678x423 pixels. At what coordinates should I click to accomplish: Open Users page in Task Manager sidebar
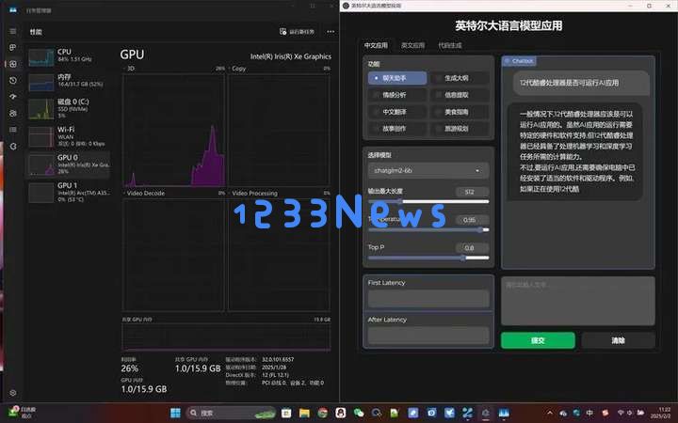click(x=13, y=113)
